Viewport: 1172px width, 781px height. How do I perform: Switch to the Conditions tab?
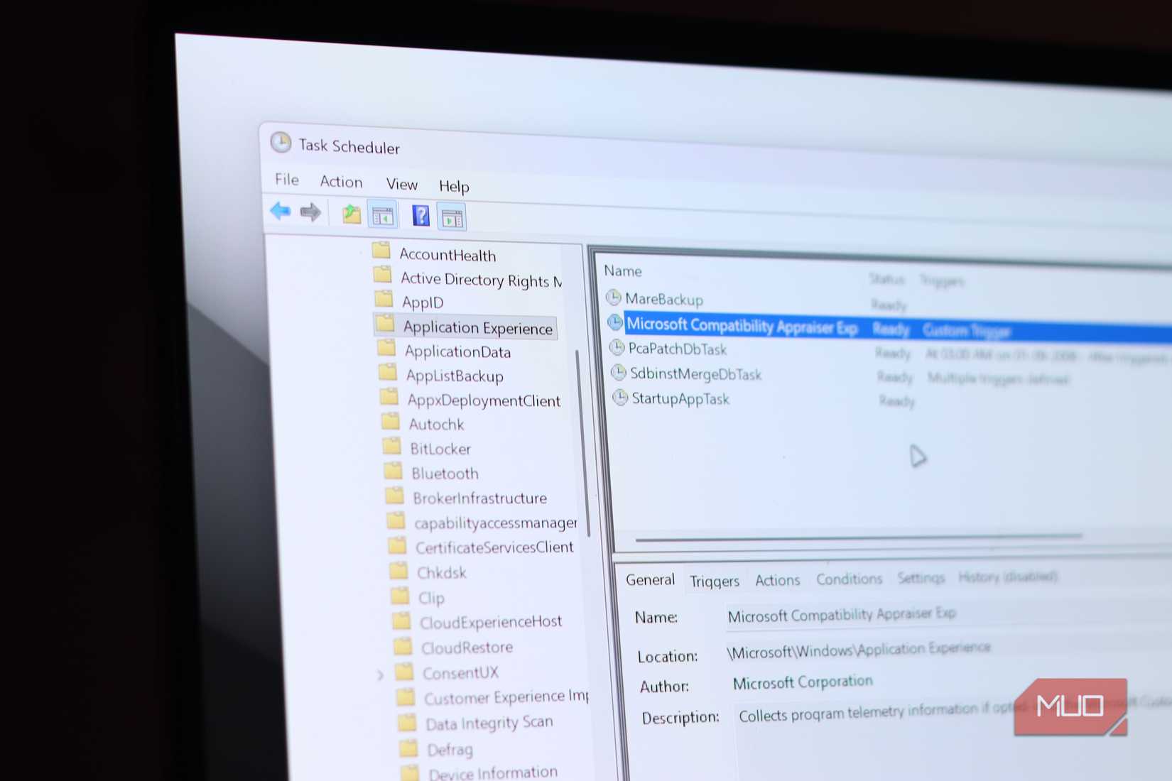[x=849, y=579]
